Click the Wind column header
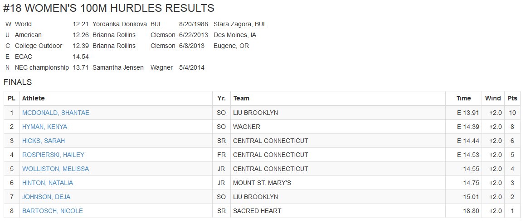526x223 pixels. coord(493,99)
